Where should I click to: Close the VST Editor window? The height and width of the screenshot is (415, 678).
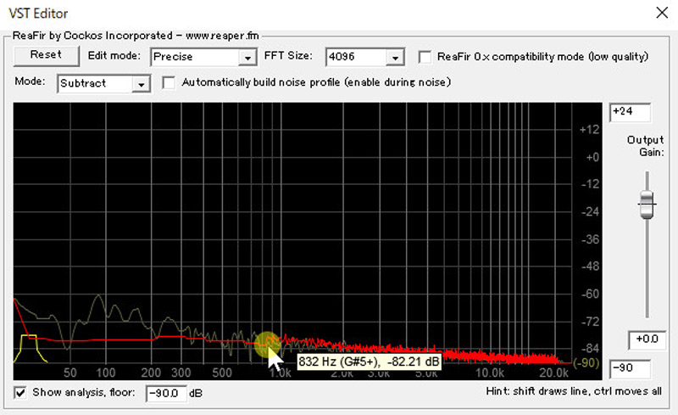[x=659, y=13]
